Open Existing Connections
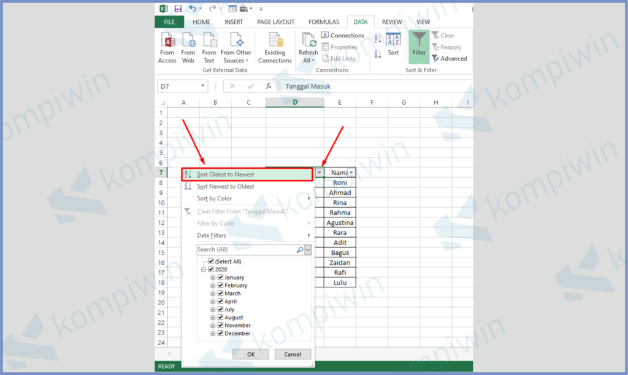Viewport: 628px width, 375px height. point(275,47)
